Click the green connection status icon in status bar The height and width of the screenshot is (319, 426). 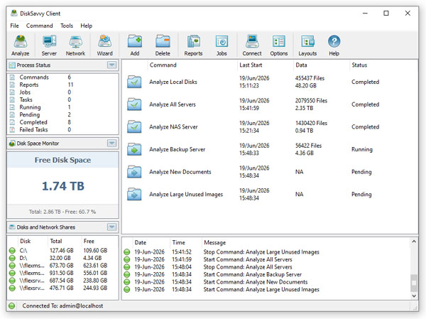[11, 306]
